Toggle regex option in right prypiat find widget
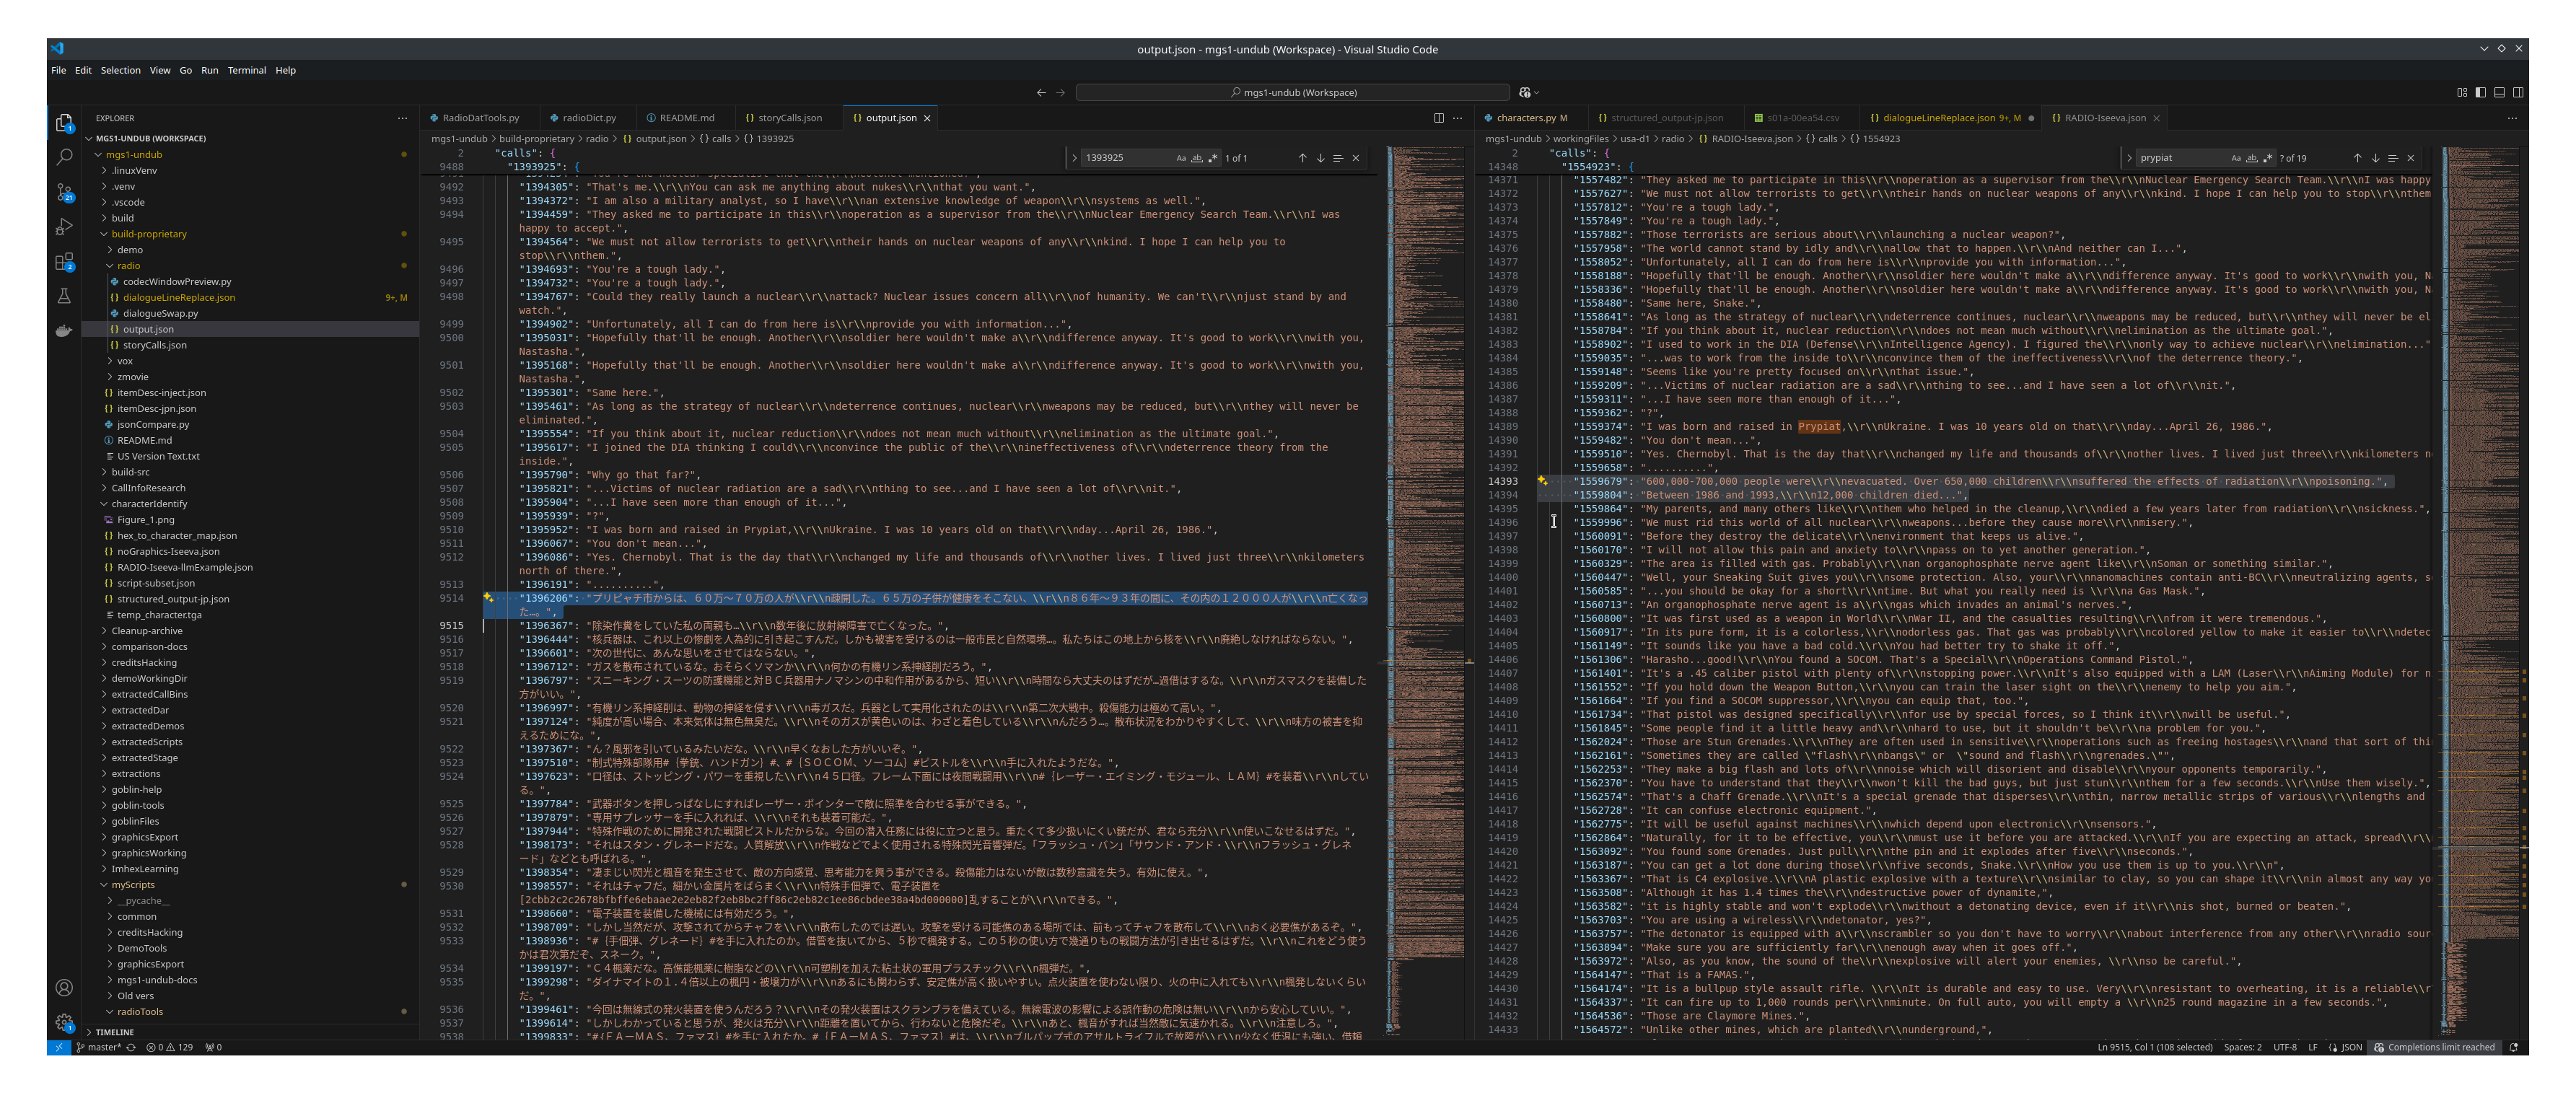The width and height of the screenshot is (2576, 1111). click(x=2267, y=158)
